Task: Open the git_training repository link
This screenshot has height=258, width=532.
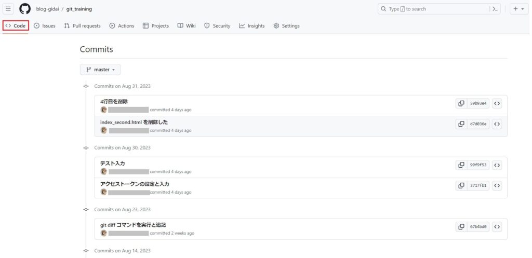Action: click(x=79, y=9)
